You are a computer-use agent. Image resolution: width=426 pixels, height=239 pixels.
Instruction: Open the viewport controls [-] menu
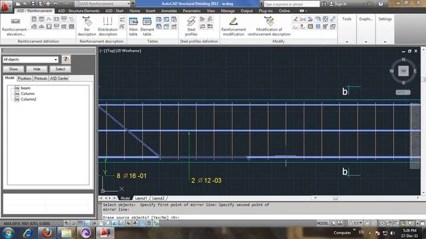pyautogui.click(x=102, y=50)
